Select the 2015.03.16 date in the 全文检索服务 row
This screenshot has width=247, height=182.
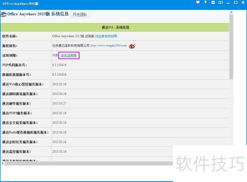(59, 123)
